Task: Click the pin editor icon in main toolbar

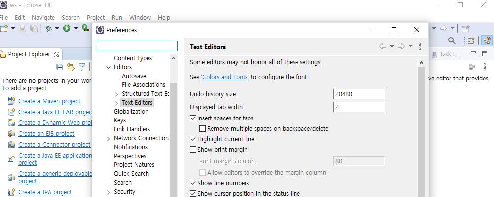Action: (x=465, y=29)
